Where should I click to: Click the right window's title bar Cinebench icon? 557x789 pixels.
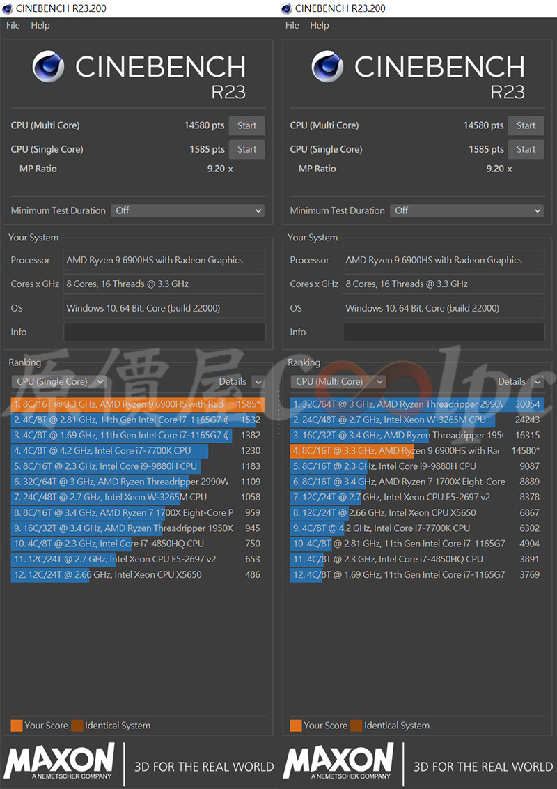tap(286, 8)
